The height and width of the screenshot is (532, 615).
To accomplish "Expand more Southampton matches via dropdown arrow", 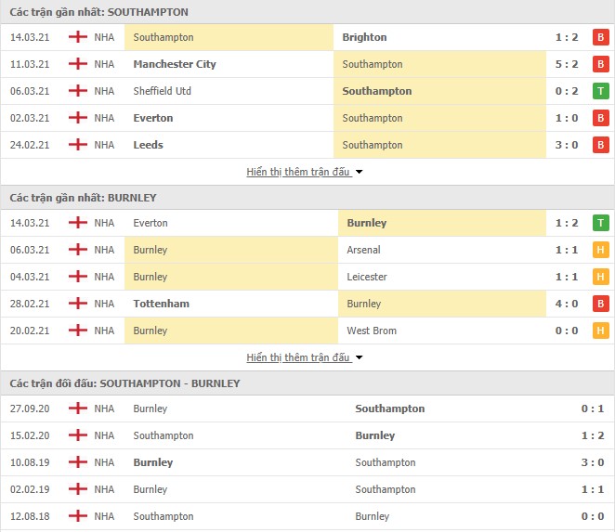I will [359, 172].
